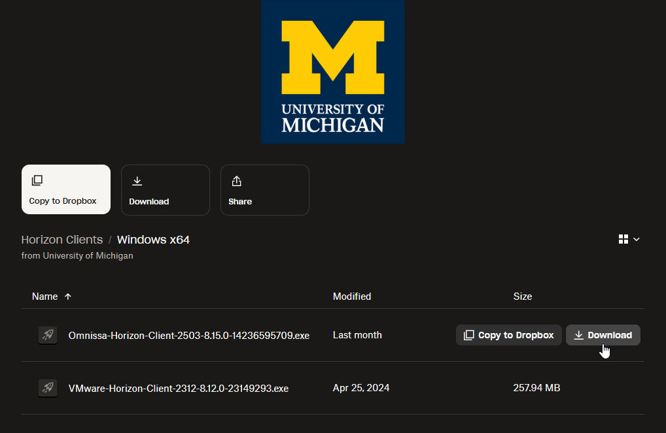Click the Name column header

(x=44, y=297)
